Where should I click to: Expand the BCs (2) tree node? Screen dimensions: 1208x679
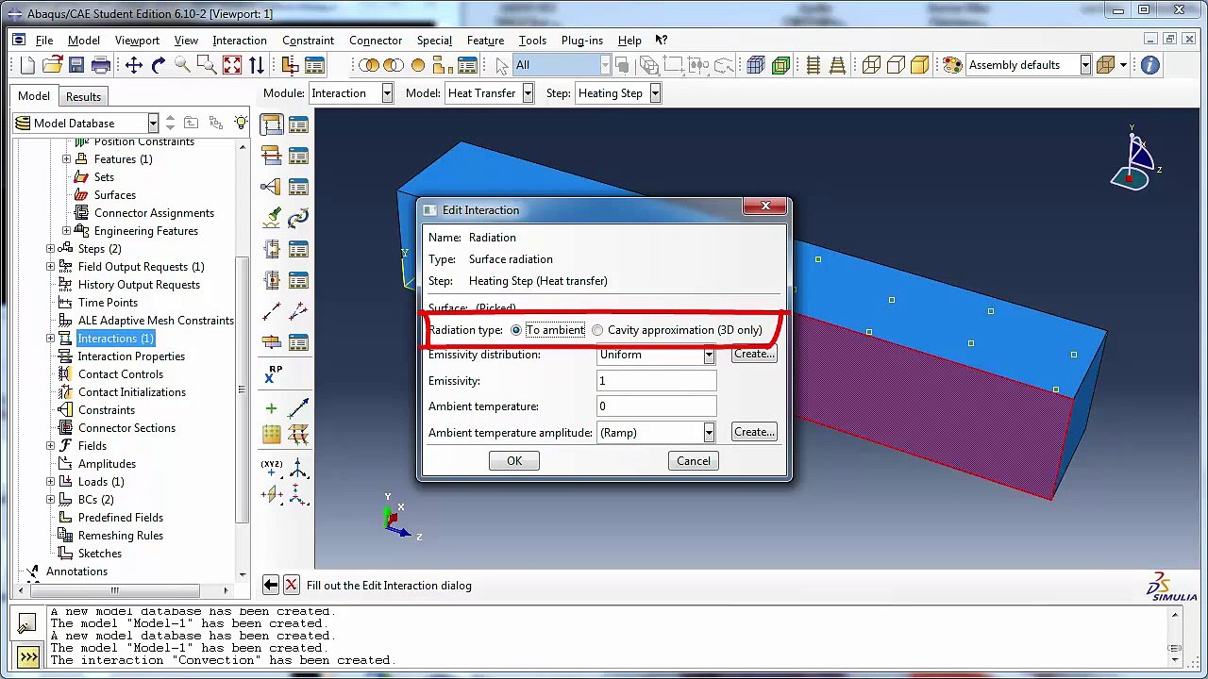point(51,500)
